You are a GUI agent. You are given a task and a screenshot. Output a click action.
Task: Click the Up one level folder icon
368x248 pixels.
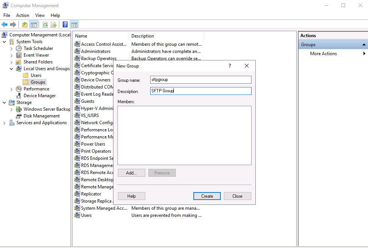[25, 24]
